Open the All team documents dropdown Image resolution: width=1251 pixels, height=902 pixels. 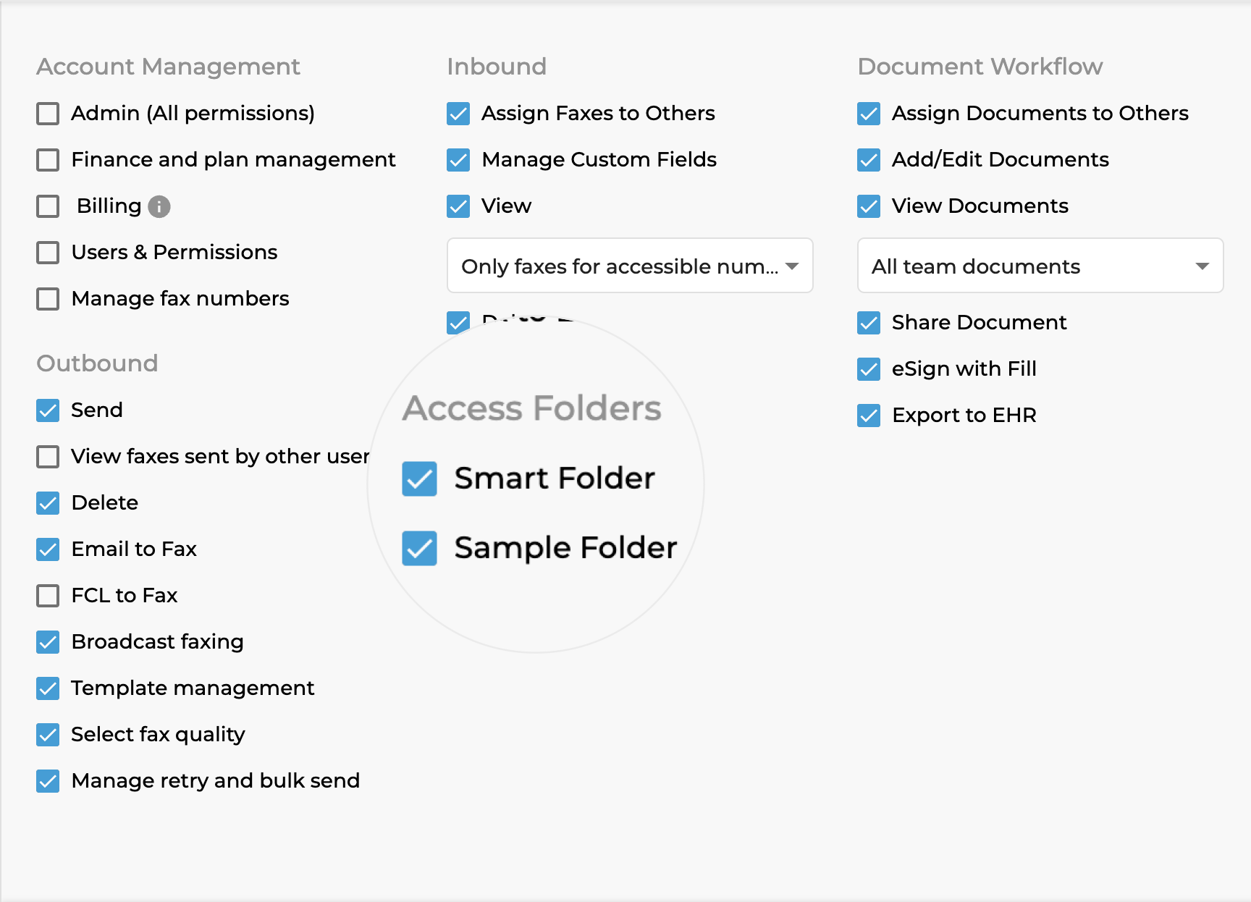point(1040,266)
